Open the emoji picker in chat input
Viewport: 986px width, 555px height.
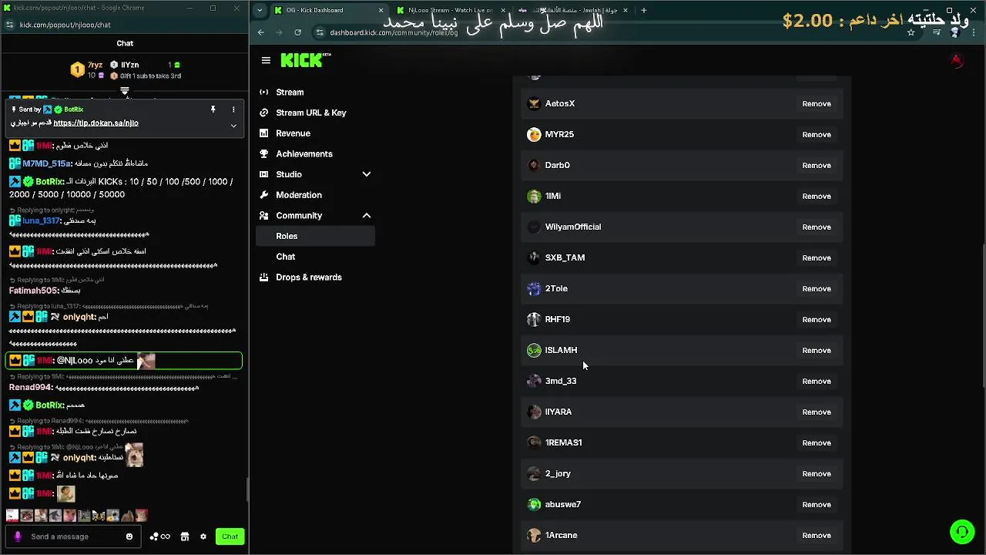click(129, 536)
